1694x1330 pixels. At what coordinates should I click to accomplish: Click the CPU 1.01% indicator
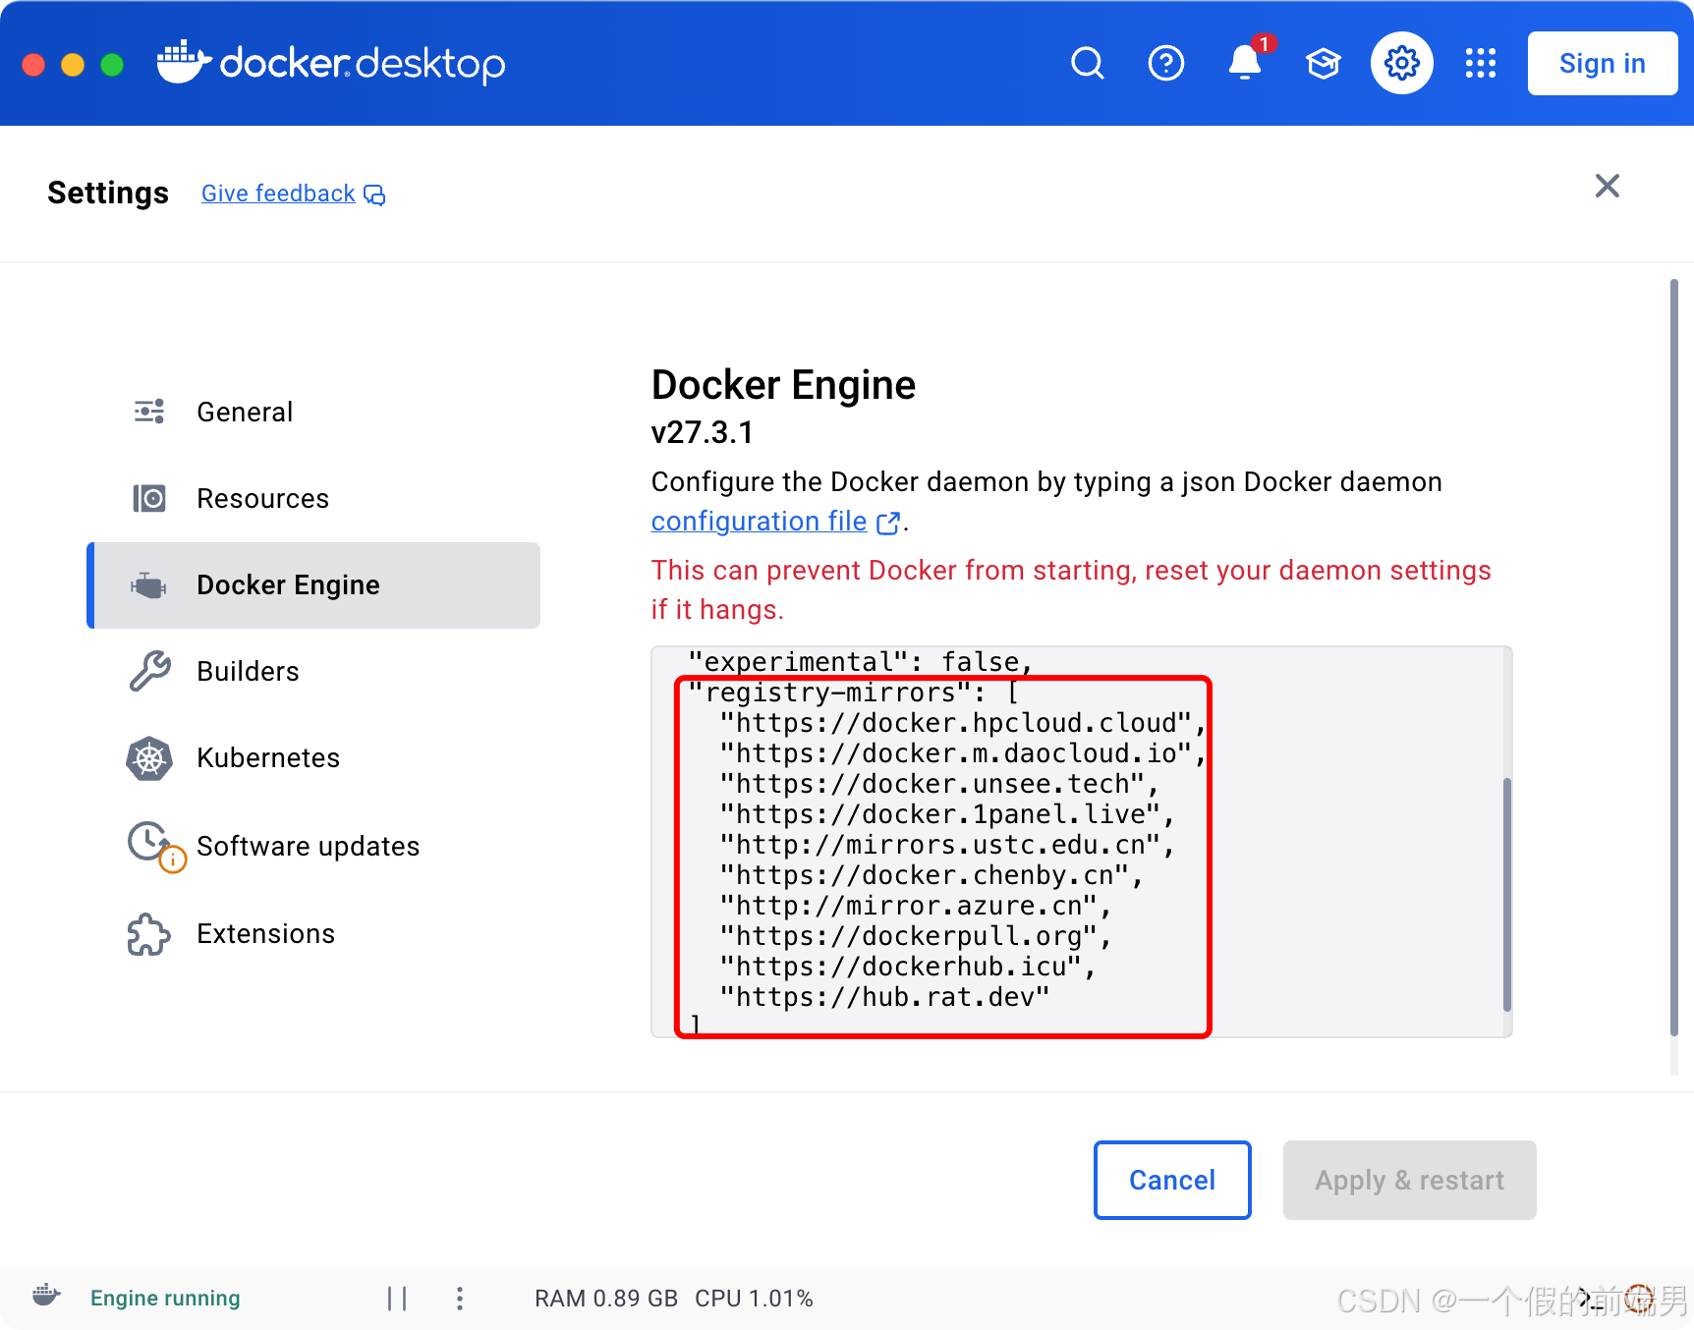click(x=754, y=1299)
